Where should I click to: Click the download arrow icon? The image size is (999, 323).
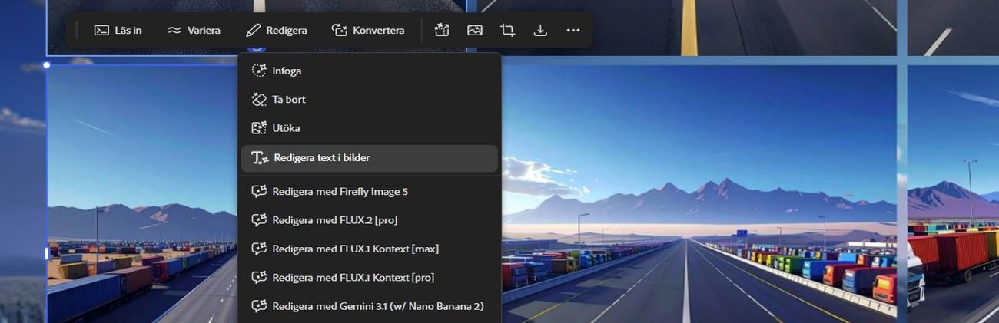tap(540, 30)
